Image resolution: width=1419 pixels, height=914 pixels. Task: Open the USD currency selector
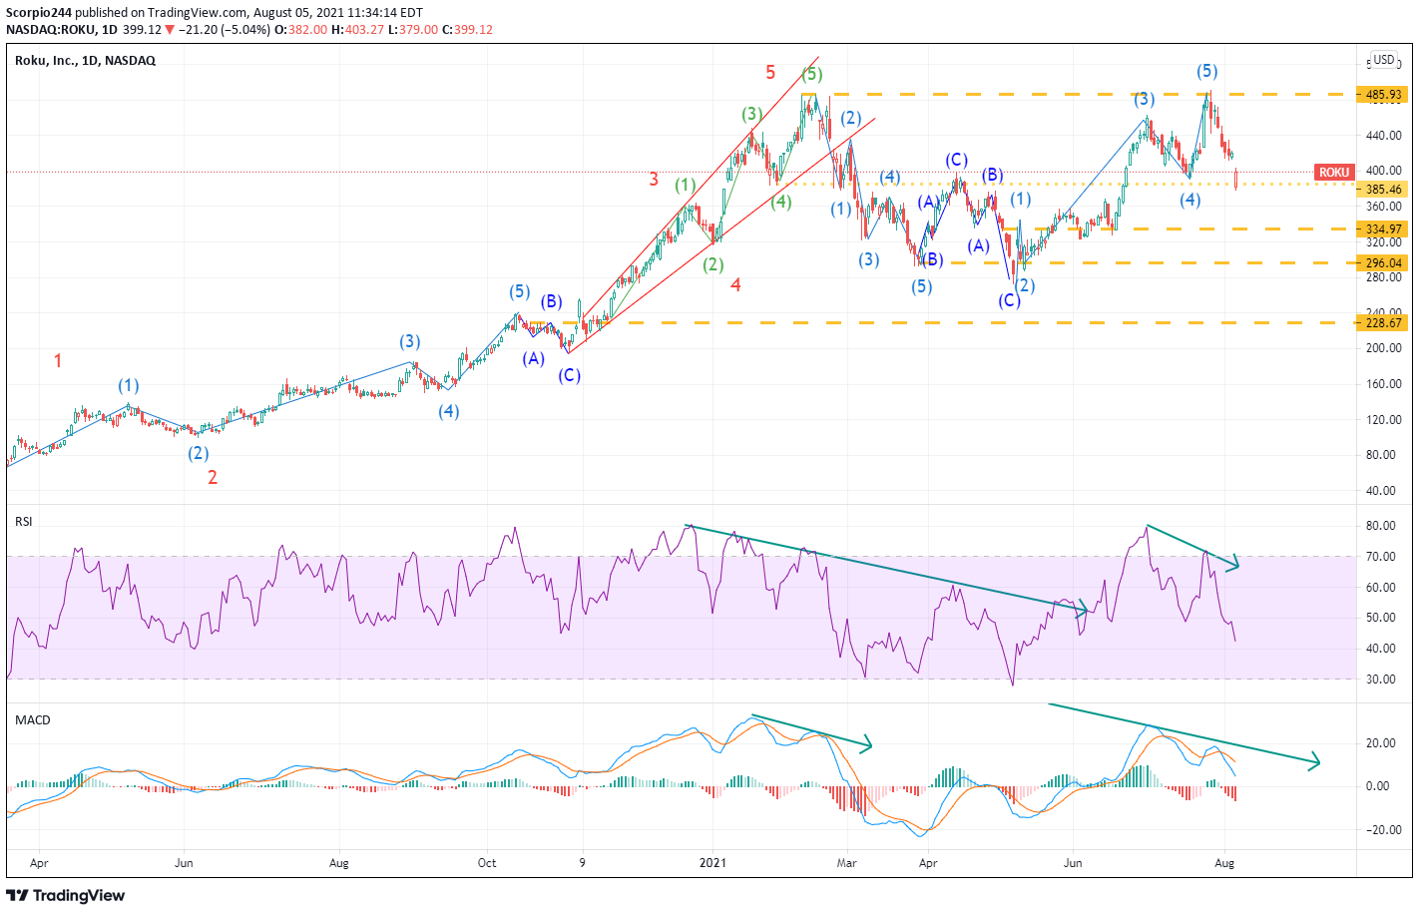tap(1383, 60)
